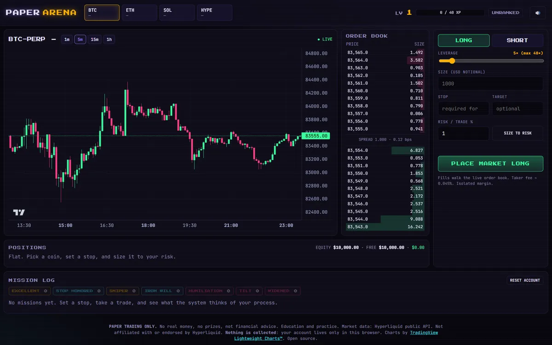This screenshot has width=552, height=345.
Task: Click the LV 1 level indicator
Action: pos(403,13)
